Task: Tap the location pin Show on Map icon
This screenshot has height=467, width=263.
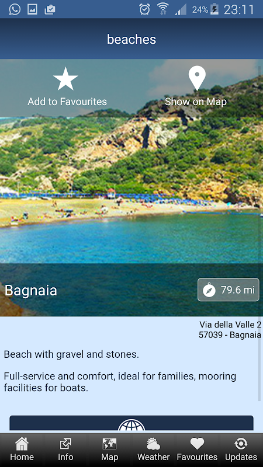Action: click(197, 78)
